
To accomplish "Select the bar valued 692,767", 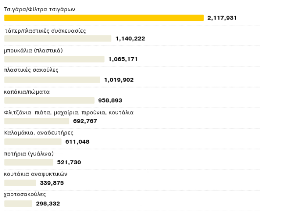I will pos(37,121).
